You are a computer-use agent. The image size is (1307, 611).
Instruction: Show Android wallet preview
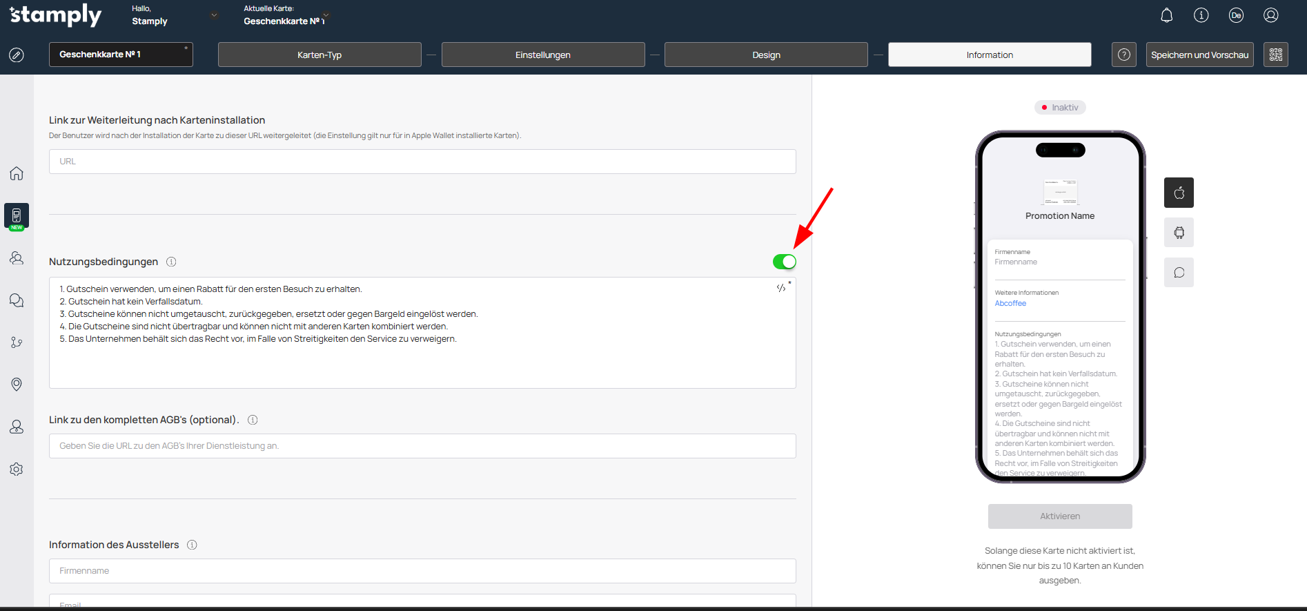[1179, 233]
